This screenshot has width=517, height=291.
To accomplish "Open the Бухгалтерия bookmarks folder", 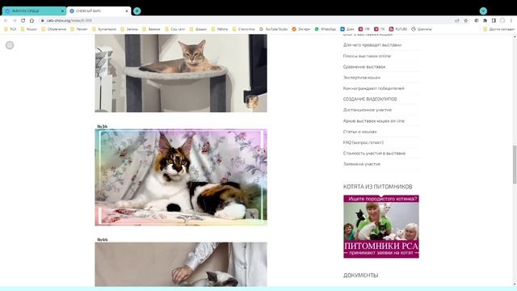I will [x=104, y=29].
